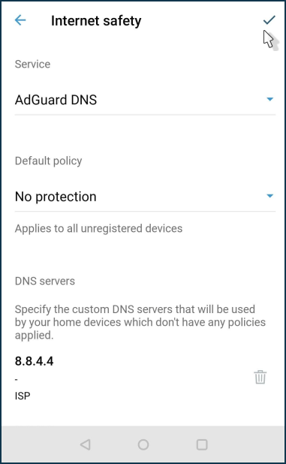Go back using the blue arrow

pyautogui.click(x=20, y=20)
